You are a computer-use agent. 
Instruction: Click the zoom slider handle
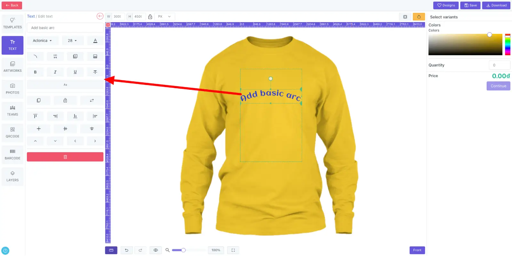[x=183, y=250]
